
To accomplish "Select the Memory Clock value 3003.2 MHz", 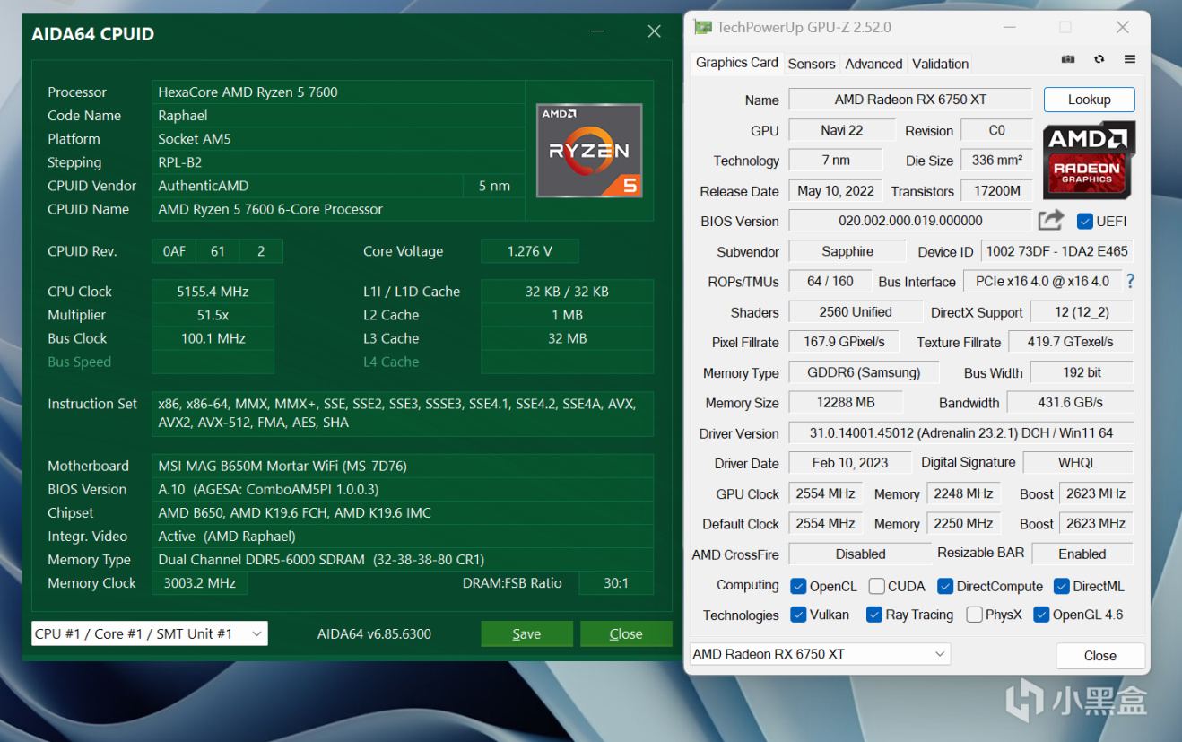I will point(199,583).
